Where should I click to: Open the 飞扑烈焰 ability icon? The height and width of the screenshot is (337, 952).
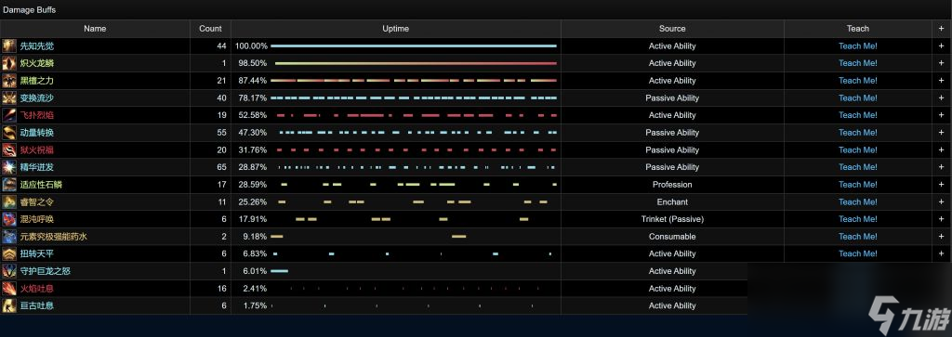pyautogui.click(x=9, y=115)
